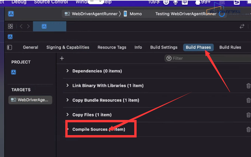Delete the Copy Files phase

(x=248, y=115)
